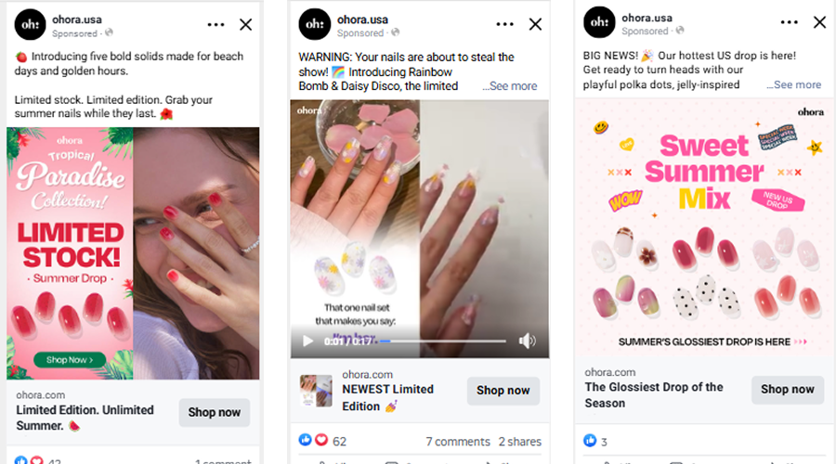The image size is (836, 464).
Task: Click Shop now for The Glossiest Drop of the Season
Action: (787, 390)
